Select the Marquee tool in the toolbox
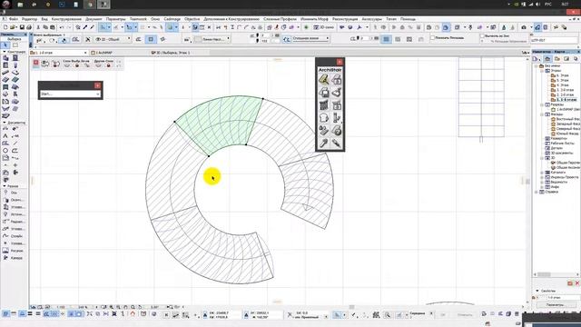 (15, 45)
